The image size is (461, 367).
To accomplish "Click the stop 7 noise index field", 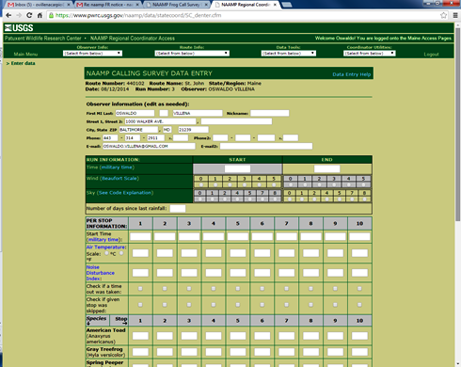I will tap(286, 273).
